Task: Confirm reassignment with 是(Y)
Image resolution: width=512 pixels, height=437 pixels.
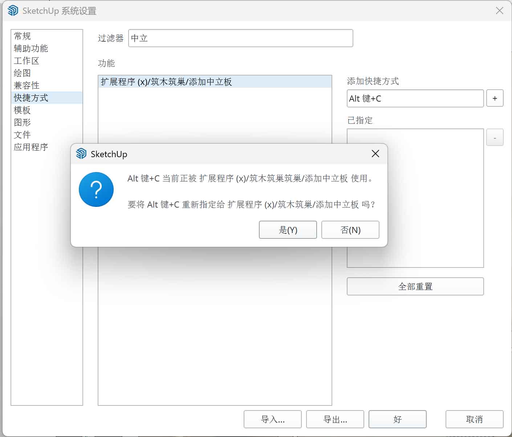Action: tap(288, 230)
